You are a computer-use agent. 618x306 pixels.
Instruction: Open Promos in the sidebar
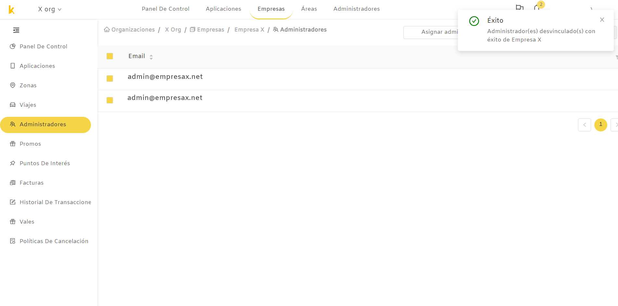[x=45, y=144]
